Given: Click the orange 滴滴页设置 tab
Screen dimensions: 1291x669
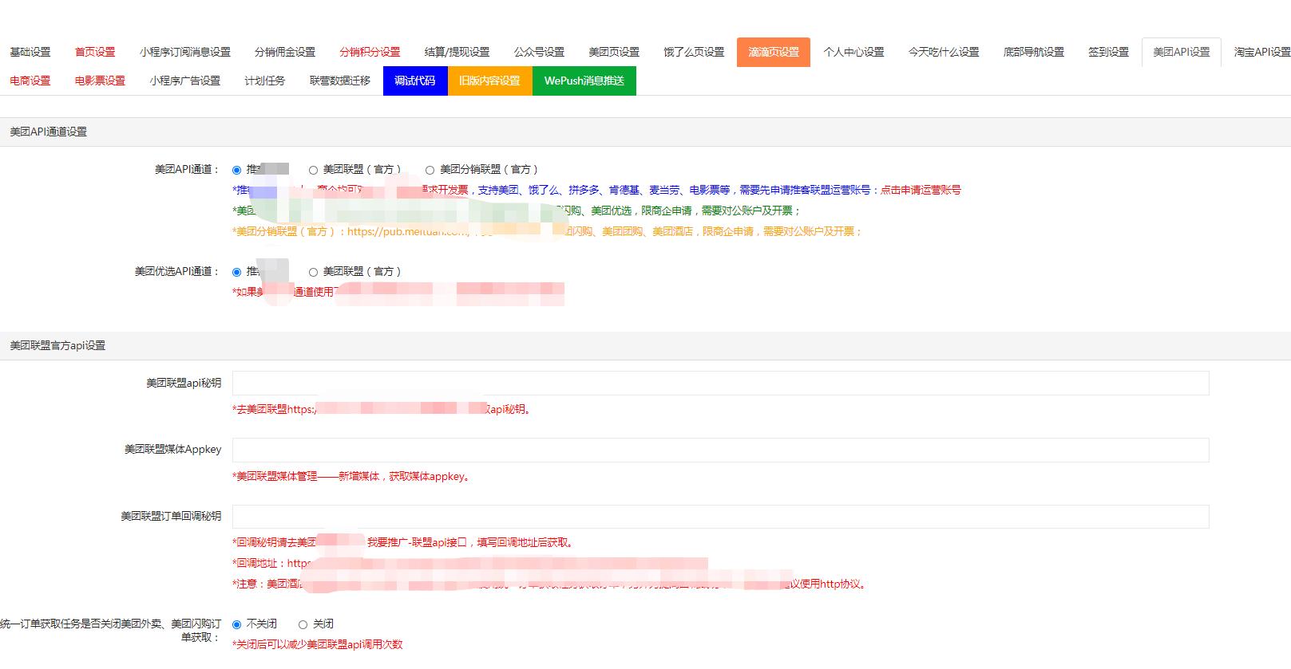Looking at the screenshot, I should click(774, 52).
